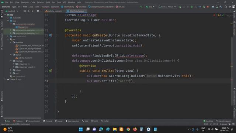Open the Profiler tool window

(x=105, y=121)
